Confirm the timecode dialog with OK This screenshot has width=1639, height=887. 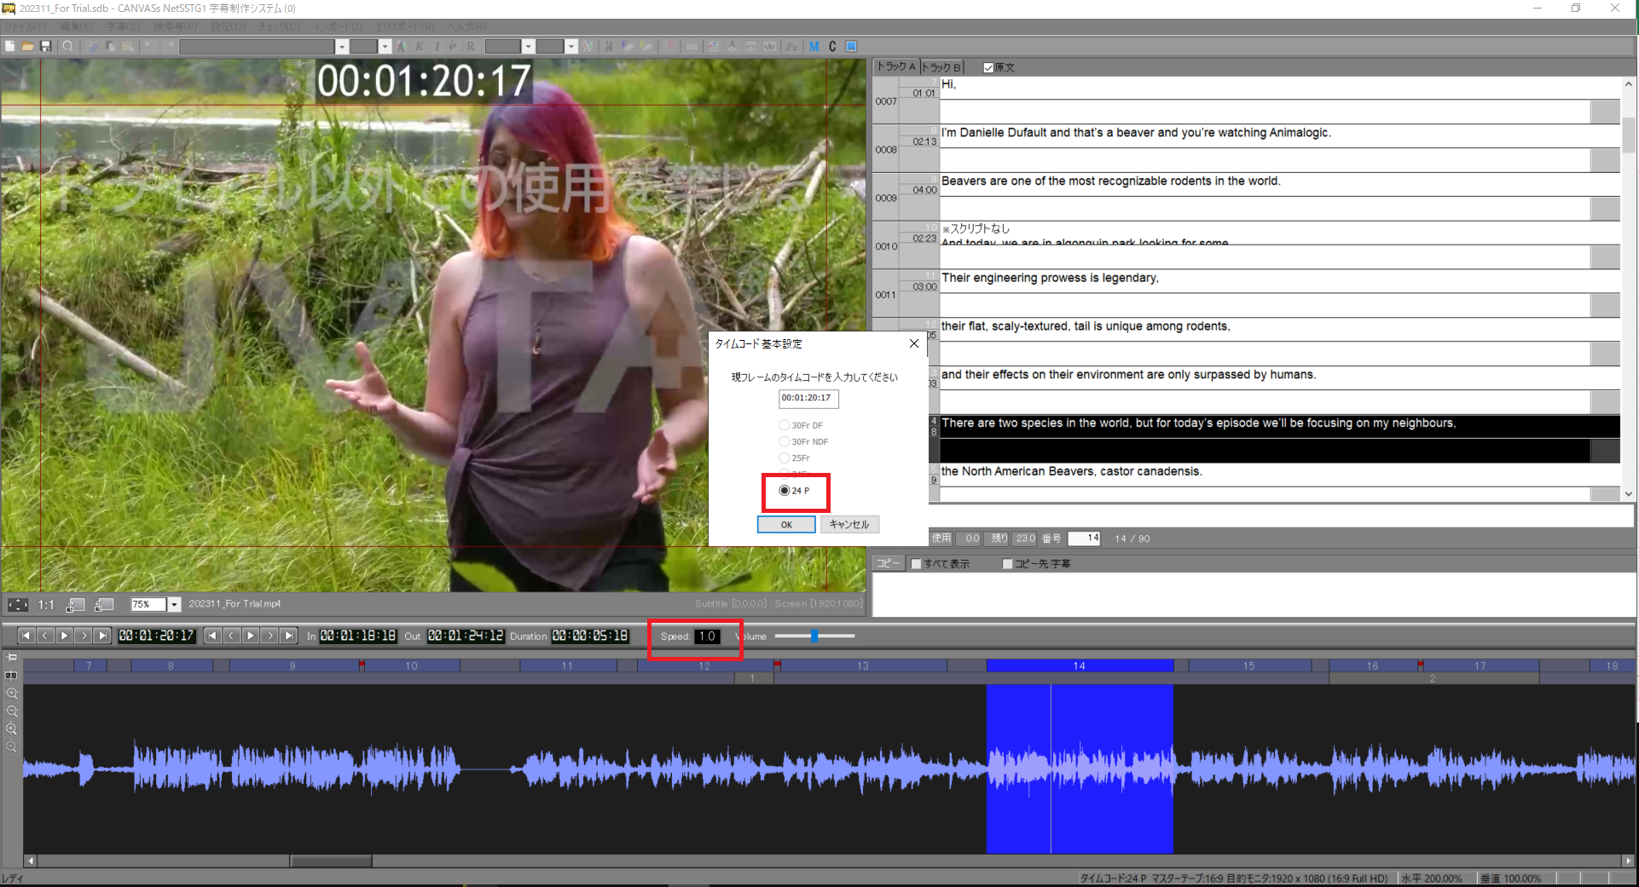pyautogui.click(x=786, y=524)
